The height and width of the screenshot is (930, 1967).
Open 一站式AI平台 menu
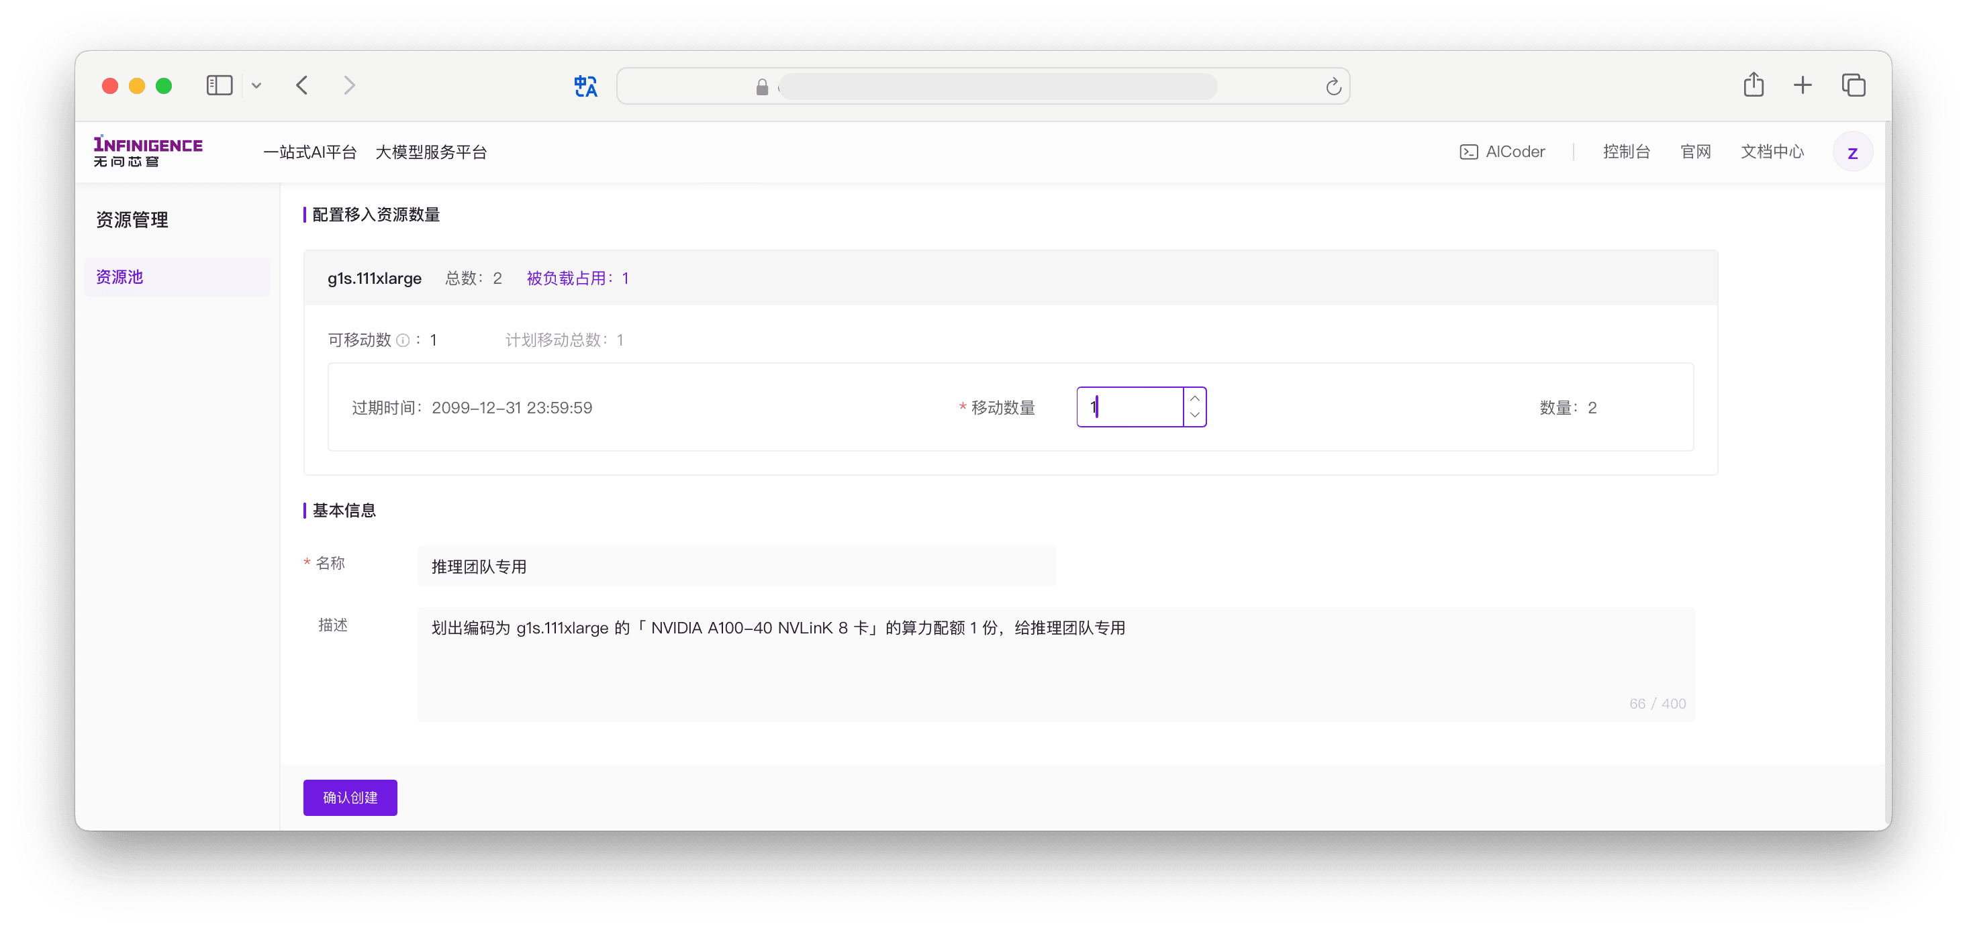click(310, 152)
